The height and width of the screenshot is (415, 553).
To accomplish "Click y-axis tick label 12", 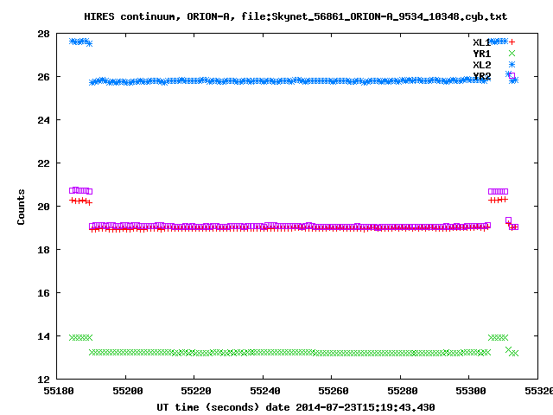I will point(44,380).
